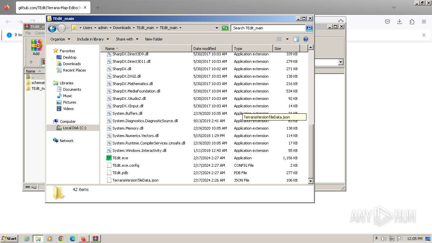This screenshot has width=432, height=243.
Task: Expand address bar previous locations dropdown
Action: (x=217, y=28)
